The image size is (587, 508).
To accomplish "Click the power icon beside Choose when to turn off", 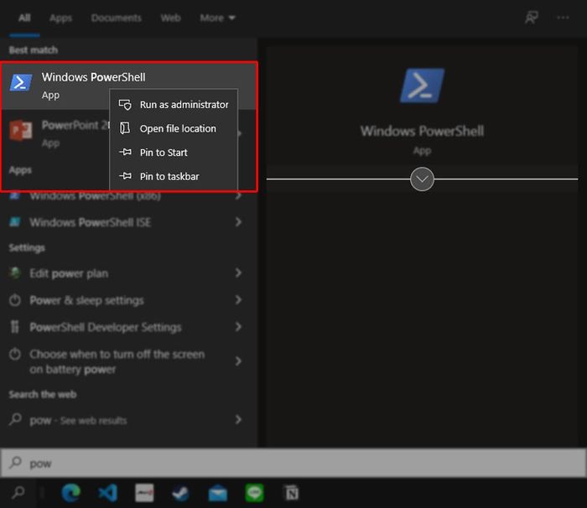I will (x=14, y=354).
